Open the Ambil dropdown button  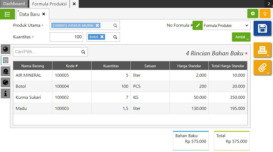click(x=241, y=37)
